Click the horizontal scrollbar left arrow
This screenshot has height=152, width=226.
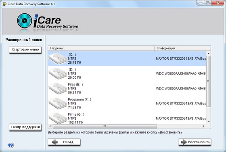tap(50, 126)
